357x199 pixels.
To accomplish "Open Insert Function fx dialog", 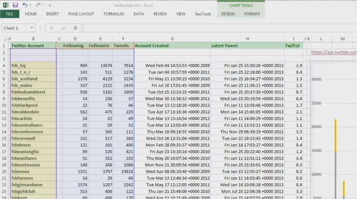I will click(x=75, y=28).
